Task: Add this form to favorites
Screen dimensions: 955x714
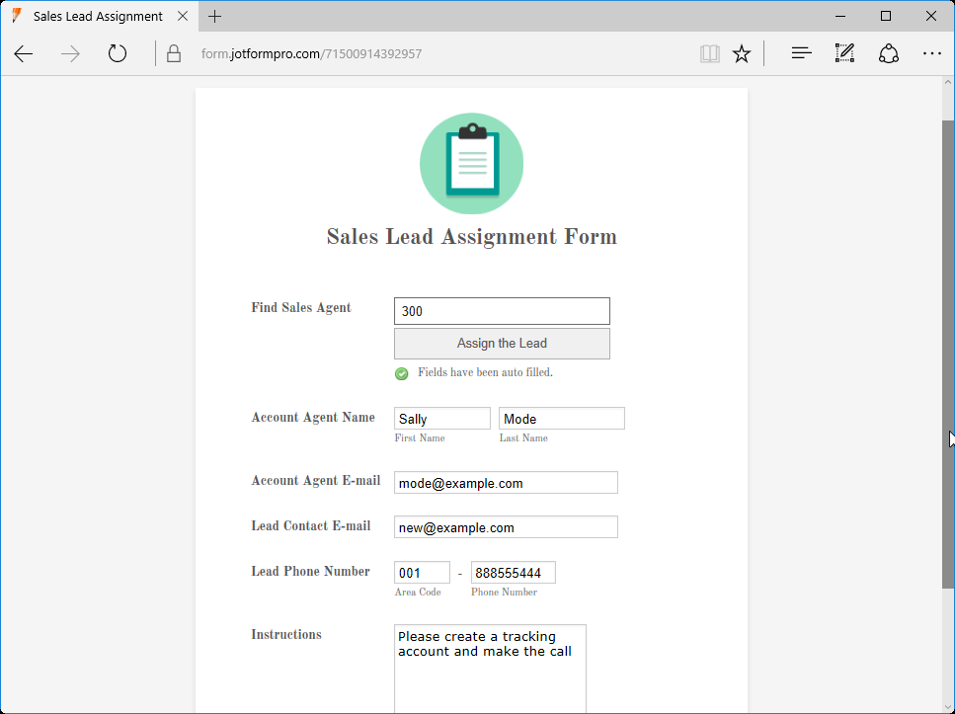Action: [742, 53]
